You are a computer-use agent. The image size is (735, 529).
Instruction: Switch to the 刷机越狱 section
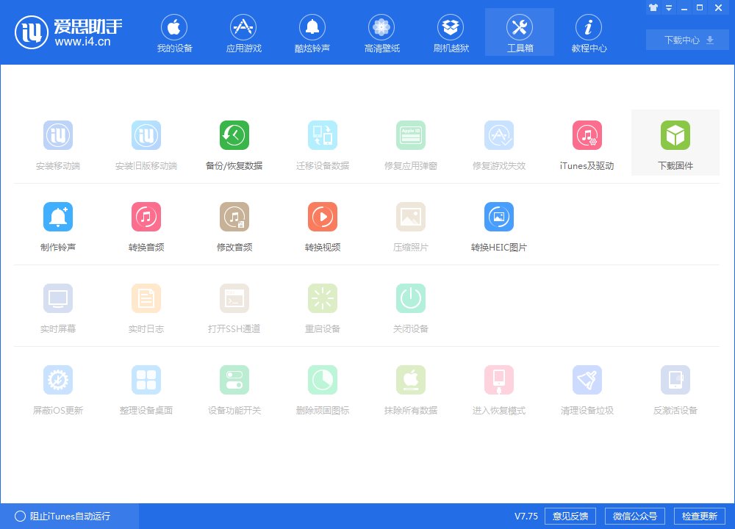click(x=450, y=32)
